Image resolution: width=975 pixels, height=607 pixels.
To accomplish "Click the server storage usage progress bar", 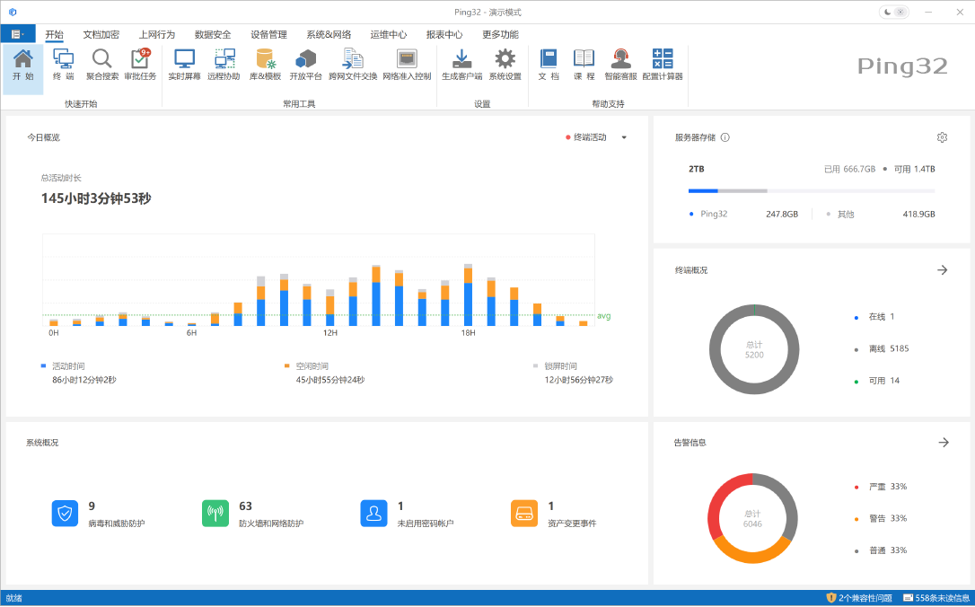I will pyautogui.click(x=811, y=190).
